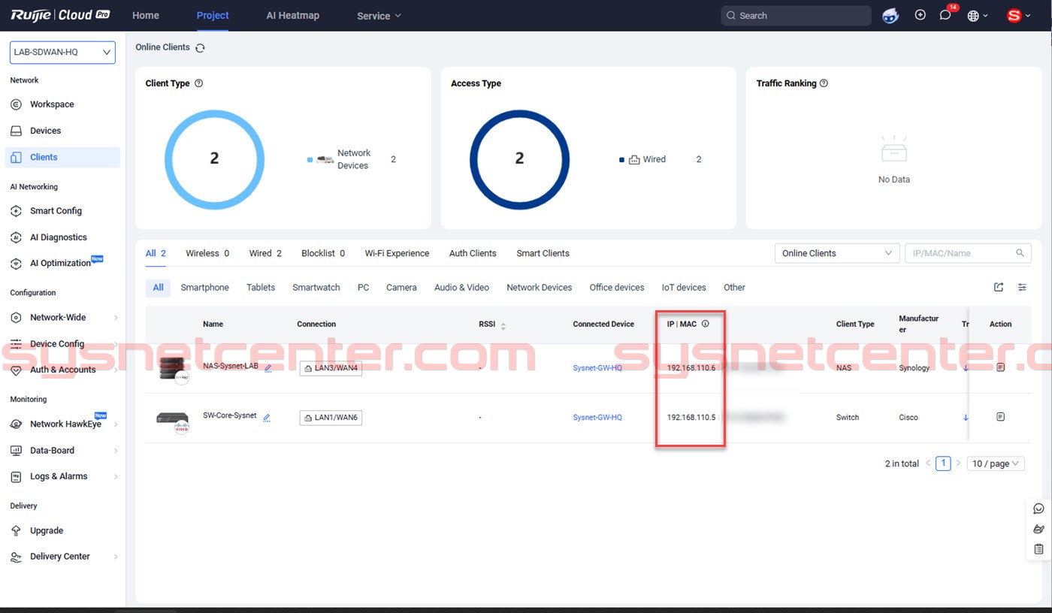Click the IP | MAC info icon
The width and height of the screenshot is (1052, 613).
pos(705,324)
